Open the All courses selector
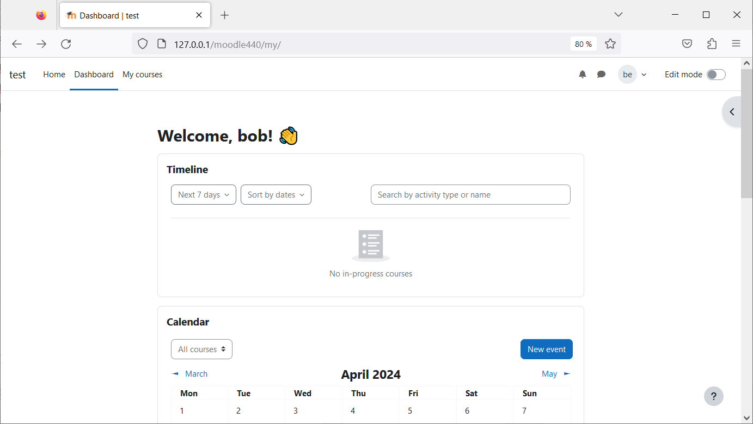This screenshot has width=753, height=424. 201,349
